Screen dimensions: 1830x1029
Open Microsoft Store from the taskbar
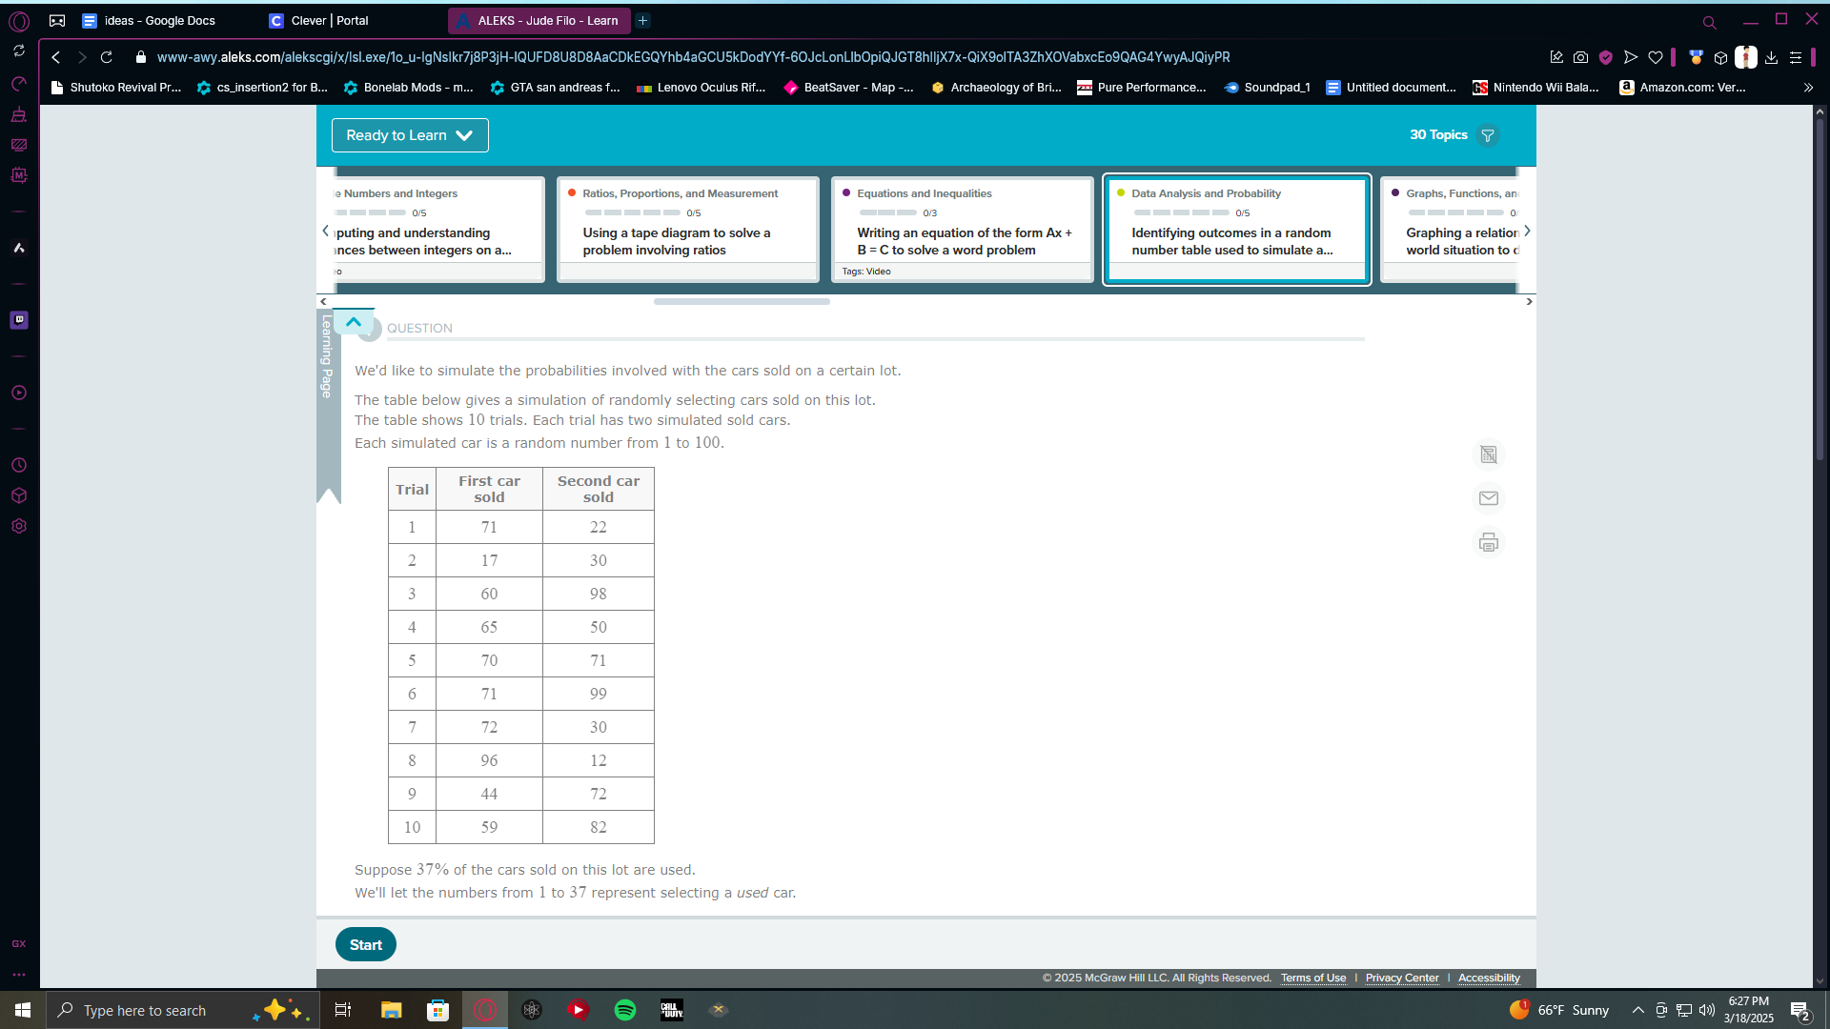pos(438,1010)
